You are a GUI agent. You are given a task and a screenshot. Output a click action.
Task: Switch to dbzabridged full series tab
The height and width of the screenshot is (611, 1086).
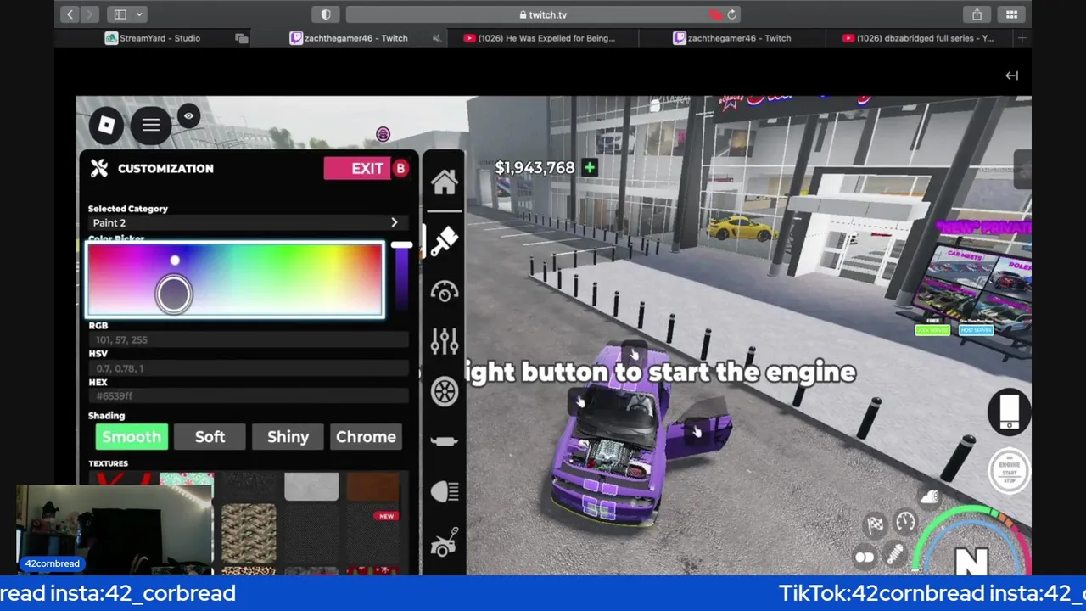point(919,38)
